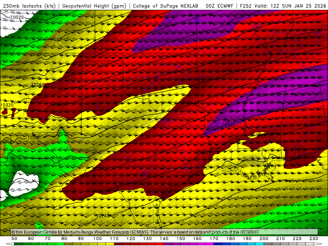The width and height of the screenshot is (328, 246).
Task: Click the 10260 height contour label
Action: point(38,85)
